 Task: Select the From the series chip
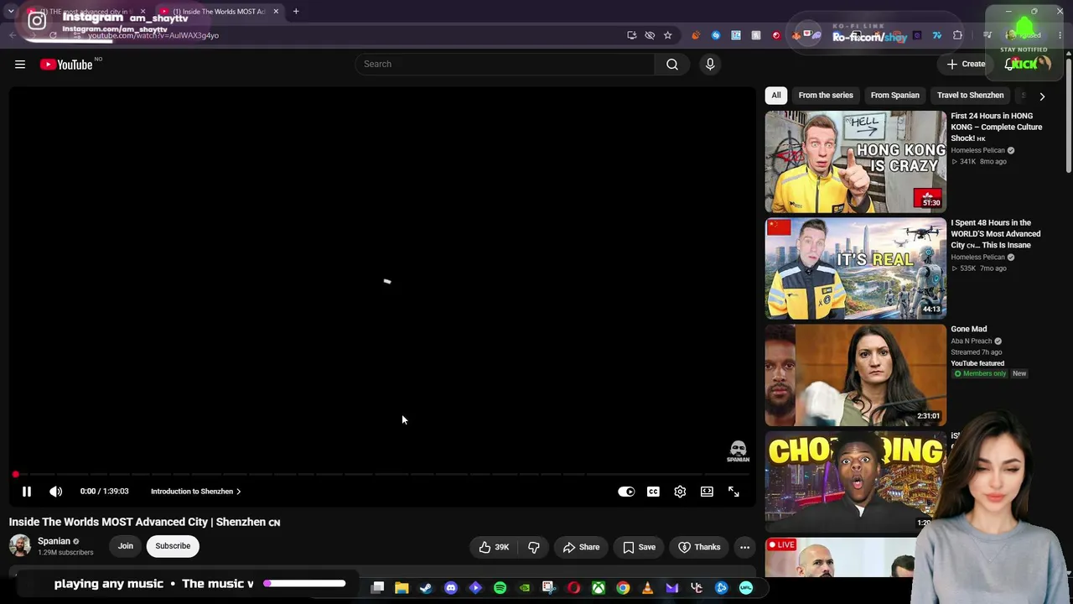click(826, 96)
